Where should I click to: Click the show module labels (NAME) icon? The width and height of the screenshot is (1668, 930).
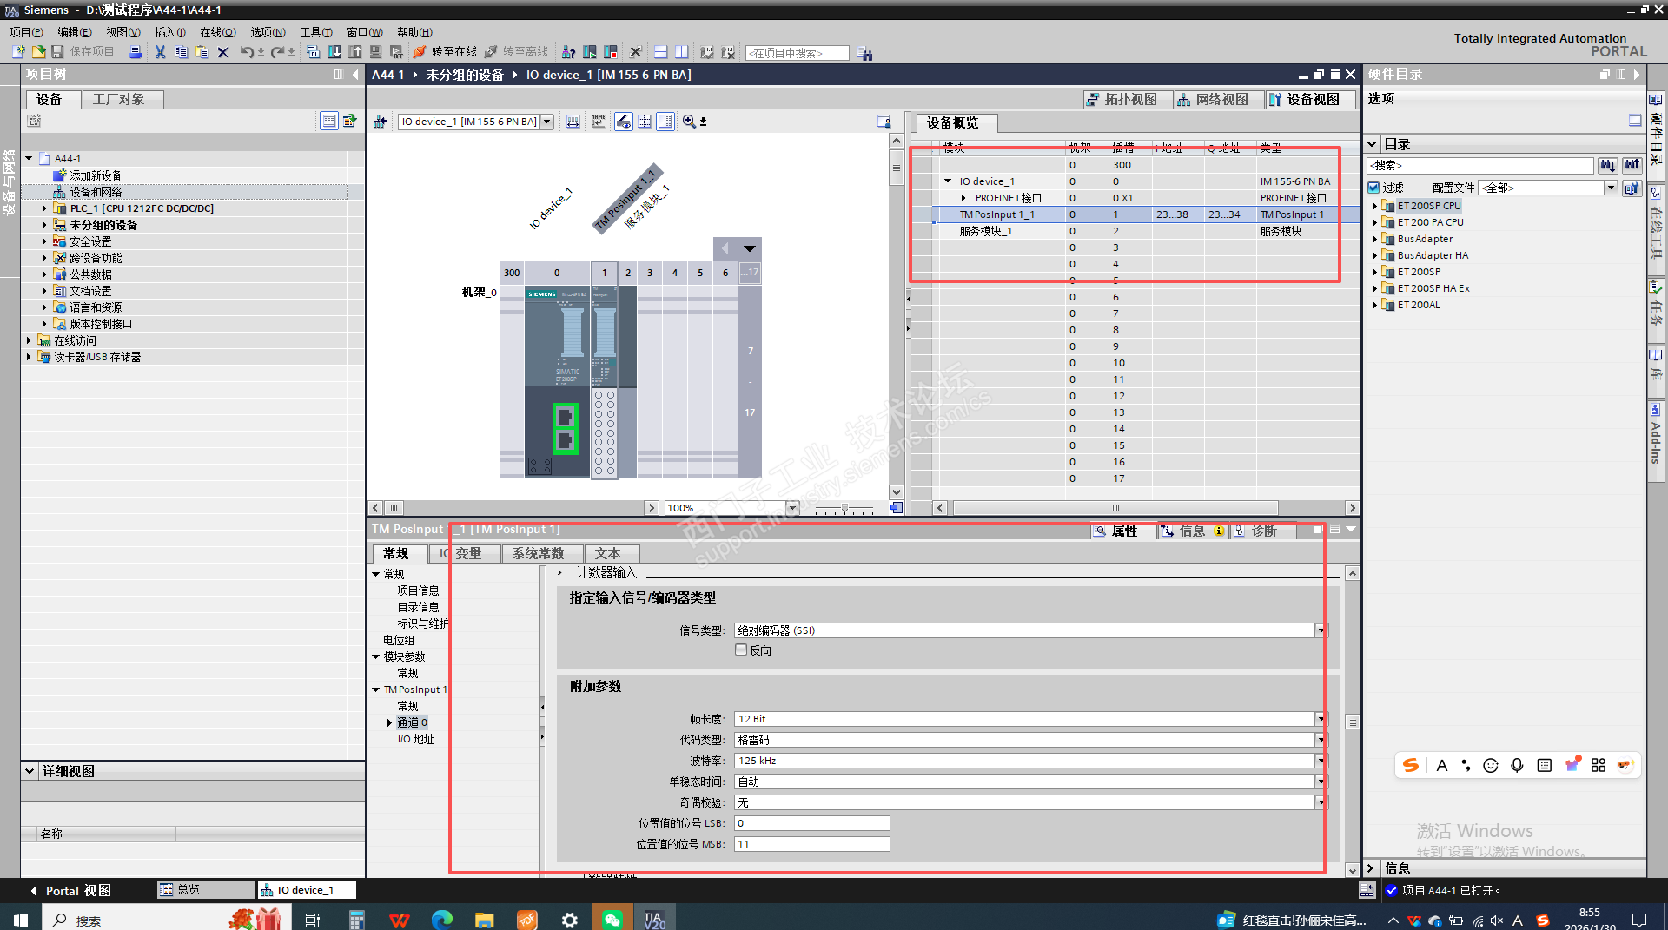click(599, 122)
